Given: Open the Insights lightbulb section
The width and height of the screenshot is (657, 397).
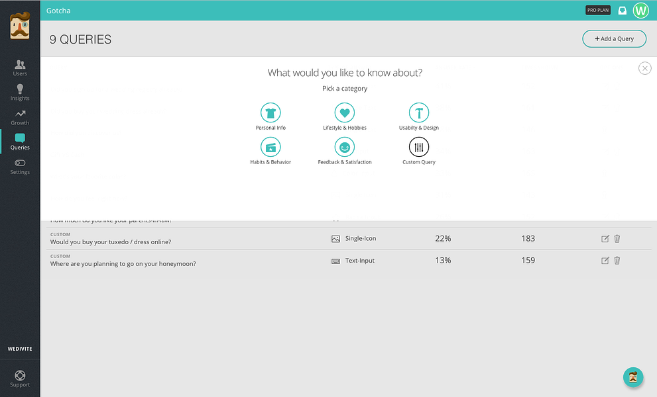Looking at the screenshot, I should click(x=20, y=93).
